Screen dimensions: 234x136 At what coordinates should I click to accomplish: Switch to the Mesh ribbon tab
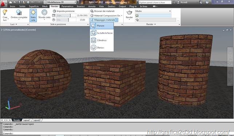click(45, 7)
